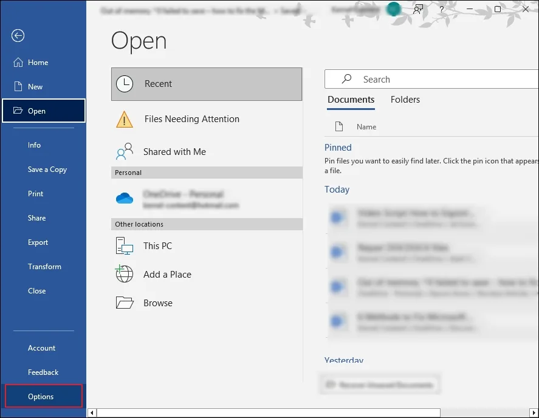Click the file type column icon
The image size is (539, 418).
coord(339,126)
